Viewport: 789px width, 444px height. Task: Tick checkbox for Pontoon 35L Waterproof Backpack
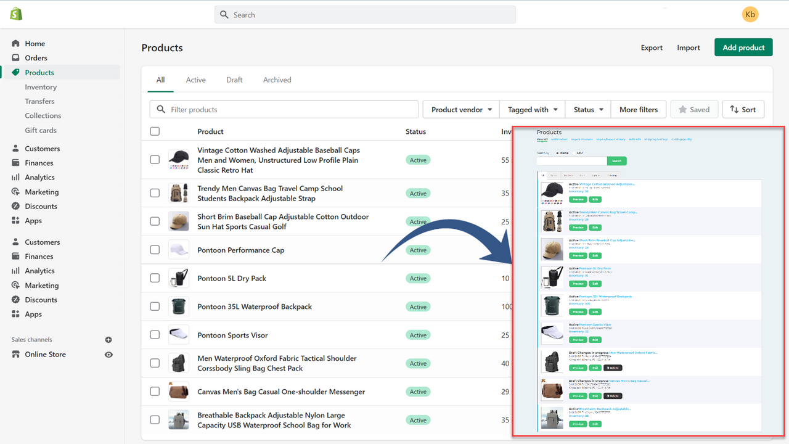(x=155, y=306)
